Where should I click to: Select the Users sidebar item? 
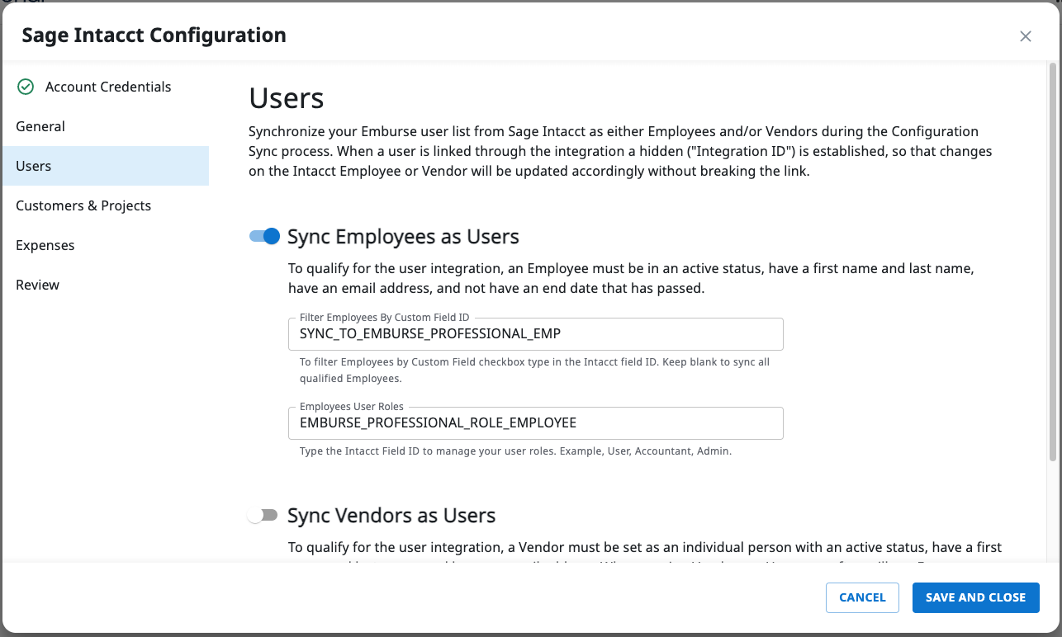(x=106, y=166)
